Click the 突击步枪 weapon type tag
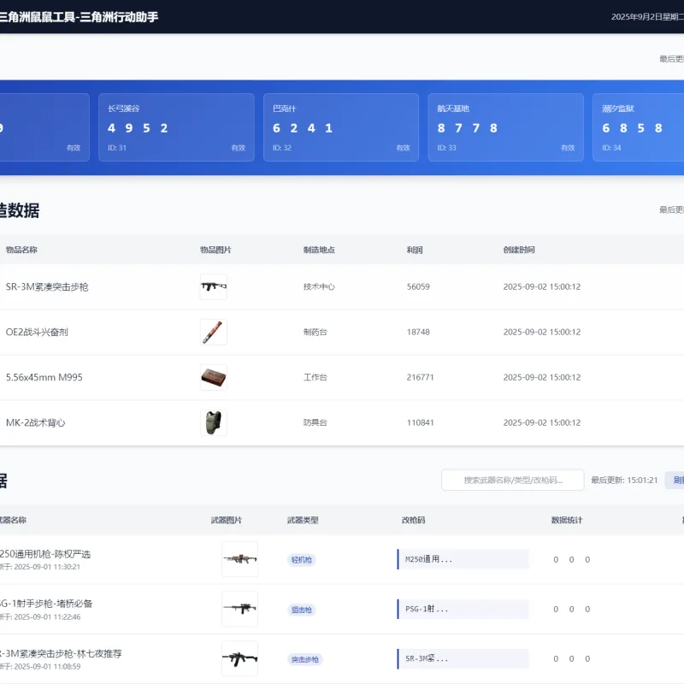 [x=305, y=659]
